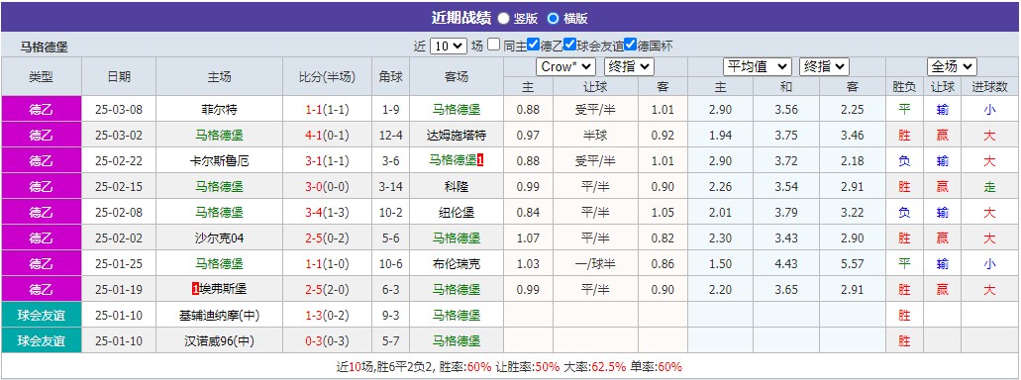Toggle the 同主 checkbox
1021x380 pixels.
pyautogui.click(x=493, y=45)
